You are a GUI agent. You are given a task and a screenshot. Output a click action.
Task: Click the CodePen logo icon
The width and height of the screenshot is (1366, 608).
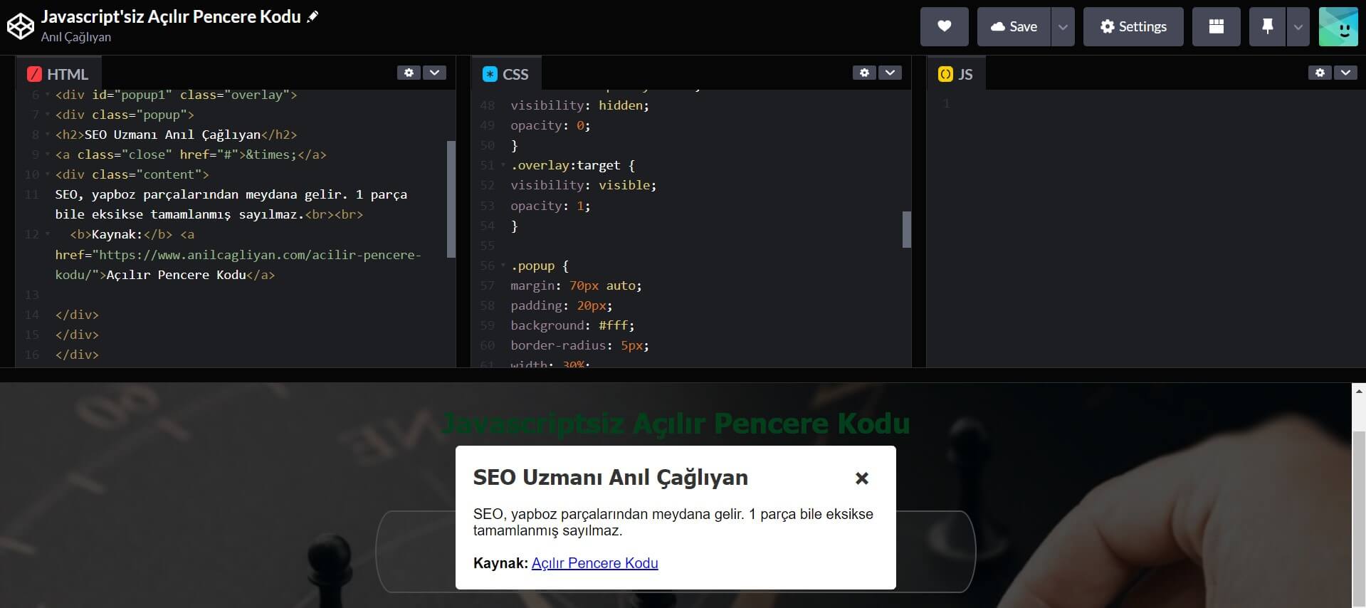[20, 26]
